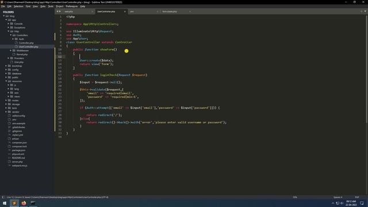
Task: Expand the storage folder
Action: coord(6,104)
